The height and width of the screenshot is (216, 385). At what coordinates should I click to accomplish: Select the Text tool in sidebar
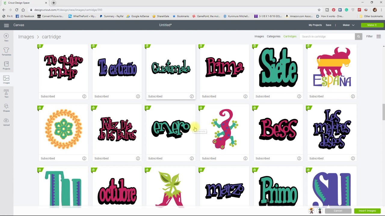click(6, 94)
